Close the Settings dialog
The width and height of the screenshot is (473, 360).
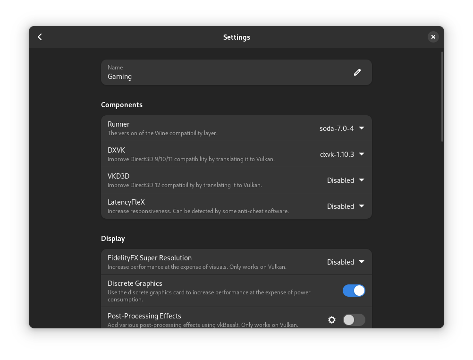(433, 37)
